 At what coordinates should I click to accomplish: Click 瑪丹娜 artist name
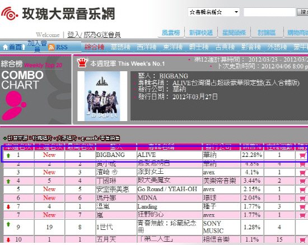(106, 198)
